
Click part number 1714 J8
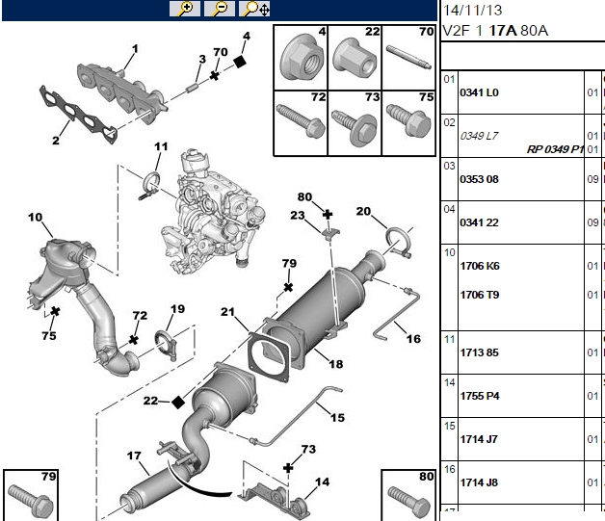pos(479,482)
